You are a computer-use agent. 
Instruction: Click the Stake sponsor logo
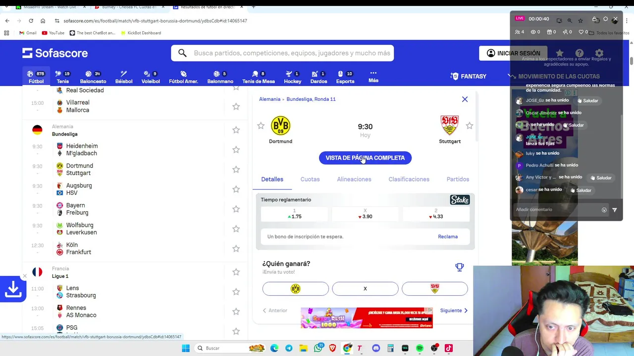tap(460, 200)
